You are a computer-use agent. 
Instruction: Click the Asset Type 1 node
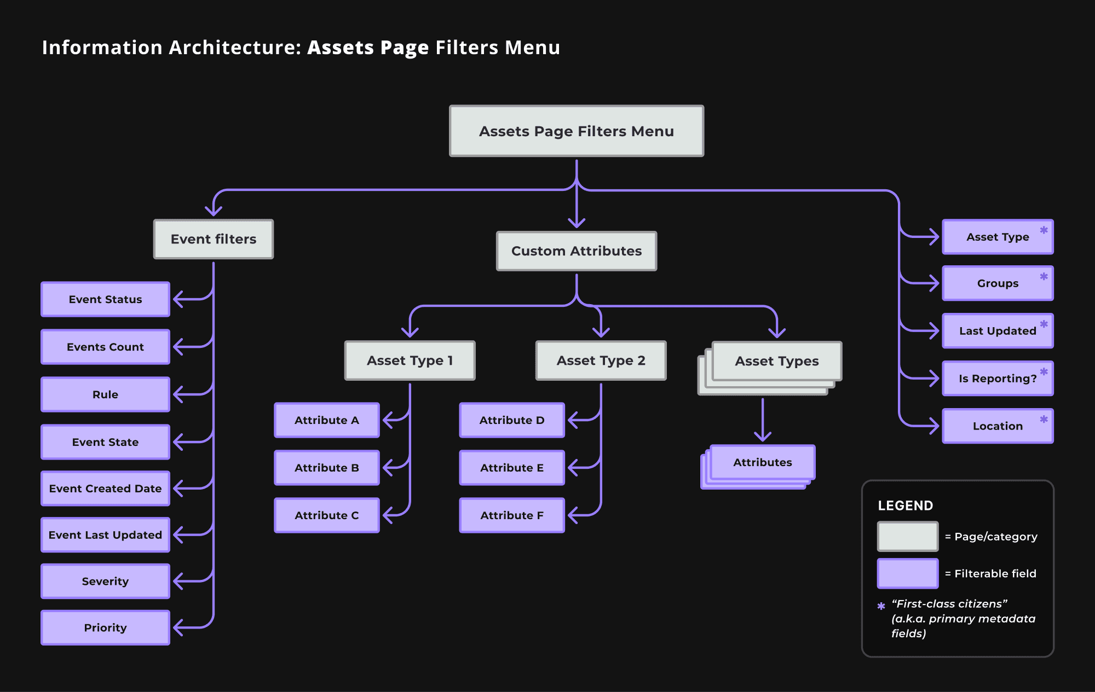point(410,360)
